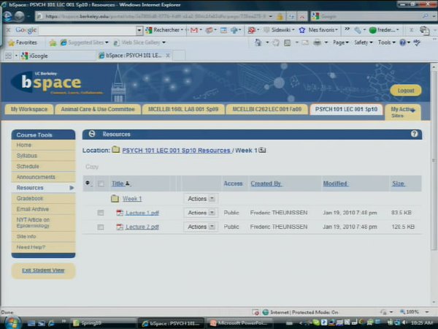Image resolution: width=438 pixels, height=329 pixels.
Task: Open the Page menu dropdown
Action: tap(340, 42)
